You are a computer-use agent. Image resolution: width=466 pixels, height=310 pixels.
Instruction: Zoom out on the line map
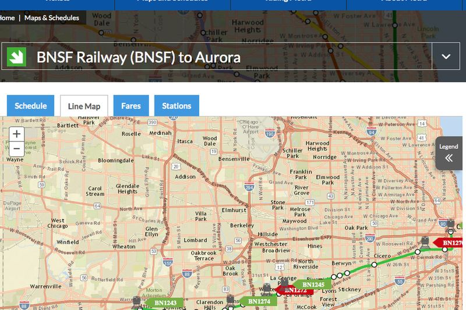click(x=17, y=149)
